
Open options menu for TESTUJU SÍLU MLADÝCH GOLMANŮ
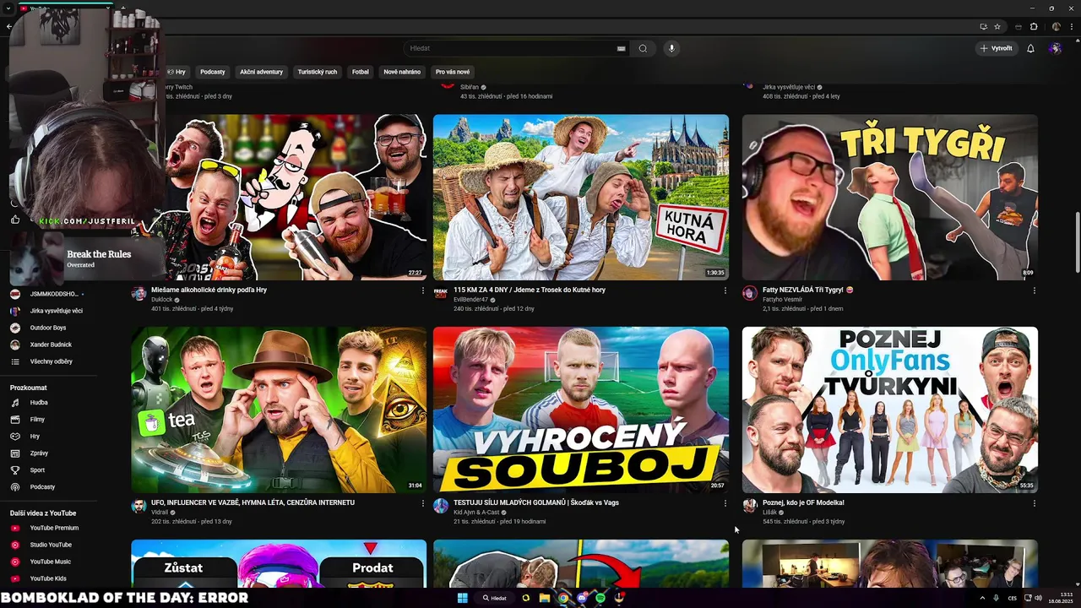[725, 503]
